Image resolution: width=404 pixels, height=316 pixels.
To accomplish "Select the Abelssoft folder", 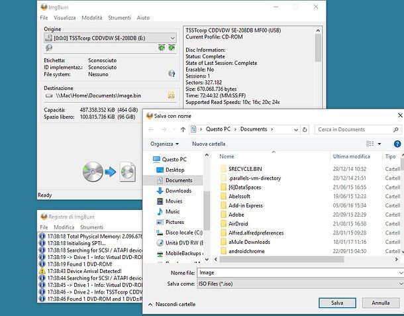I will pos(236,196).
